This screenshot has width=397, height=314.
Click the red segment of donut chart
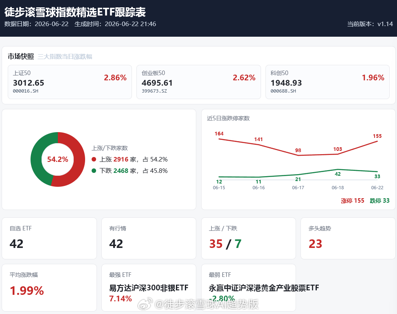(x=79, y=159)
